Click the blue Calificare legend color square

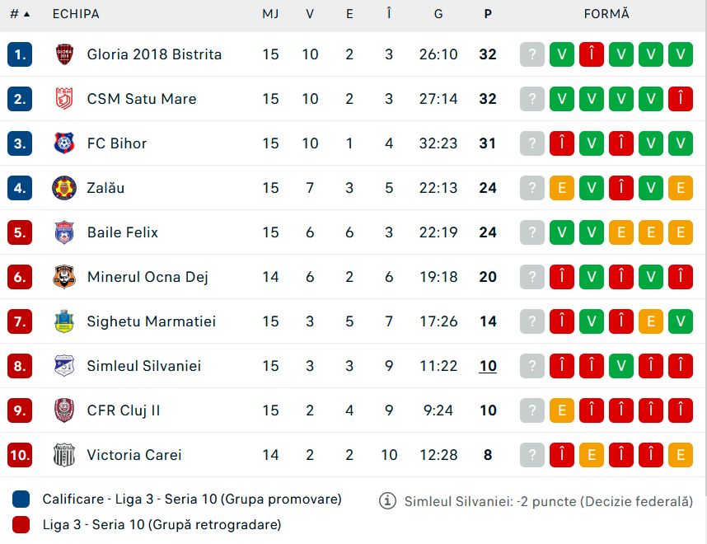point(21,499)
